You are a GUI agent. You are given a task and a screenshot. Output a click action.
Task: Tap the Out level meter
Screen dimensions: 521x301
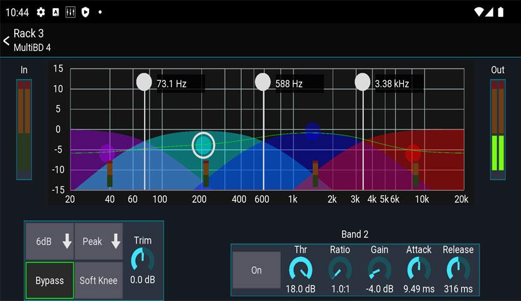[x=498, y=129]
